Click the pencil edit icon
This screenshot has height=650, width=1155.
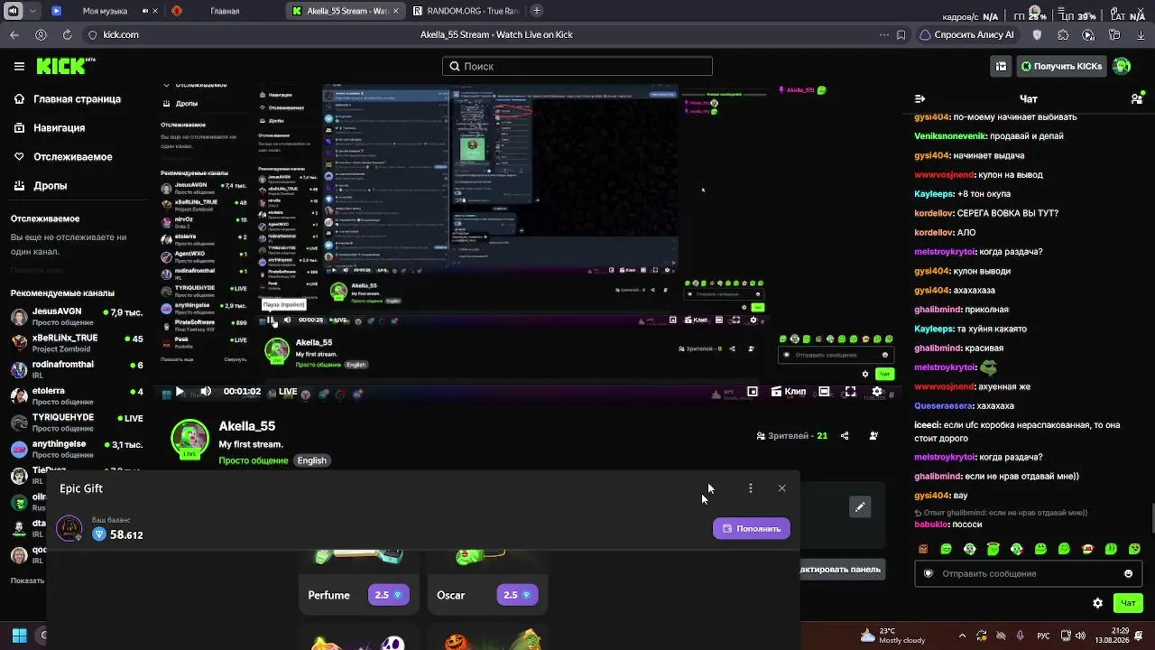(x=860, y=507)
